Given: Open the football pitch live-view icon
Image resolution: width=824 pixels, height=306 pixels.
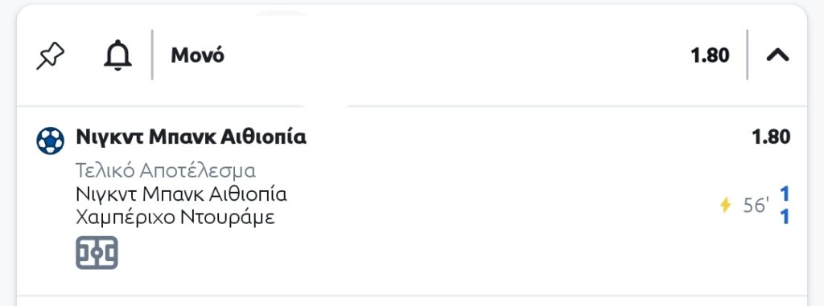Looking at the screenshot, I should [x=97, y=252].
